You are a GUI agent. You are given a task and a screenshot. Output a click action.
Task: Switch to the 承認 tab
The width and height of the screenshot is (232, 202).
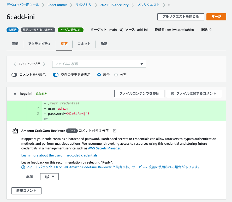[x=104, y=44]
